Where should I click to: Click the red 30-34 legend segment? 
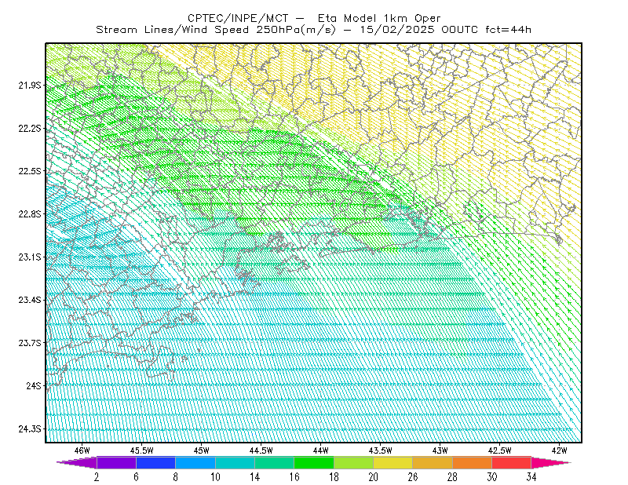(x=512, y=462)
